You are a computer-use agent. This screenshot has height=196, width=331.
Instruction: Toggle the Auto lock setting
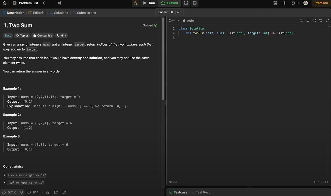(x=188, y=21)
